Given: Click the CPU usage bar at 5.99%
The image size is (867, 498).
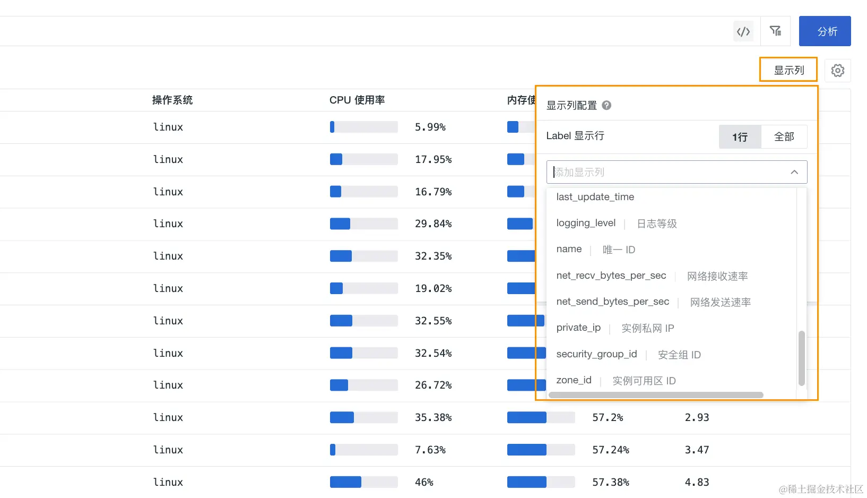Looking at the screenshot, I should (x=363, y=127).
